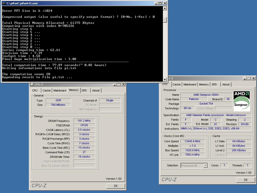Screen dimensions: 257x193
Task: Close the pifast console window
Action: point(165,3)
